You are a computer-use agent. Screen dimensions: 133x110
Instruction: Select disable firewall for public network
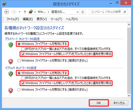pos(19,90)
